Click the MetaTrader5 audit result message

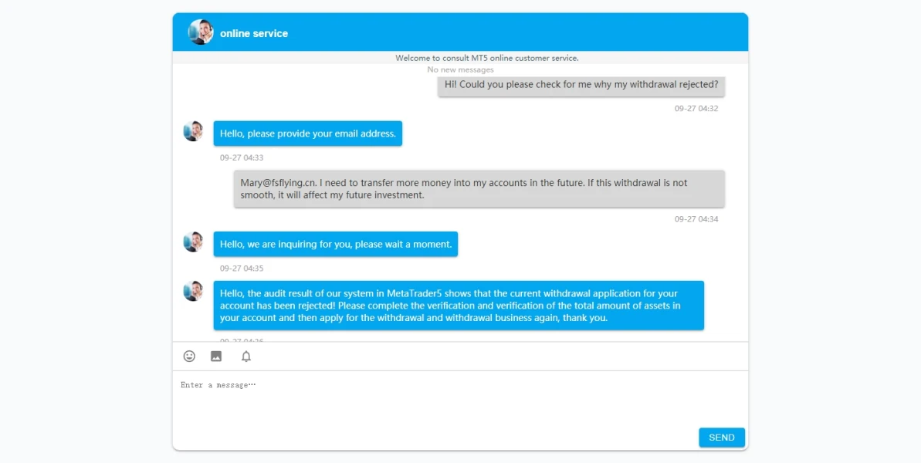pos(459,306)
